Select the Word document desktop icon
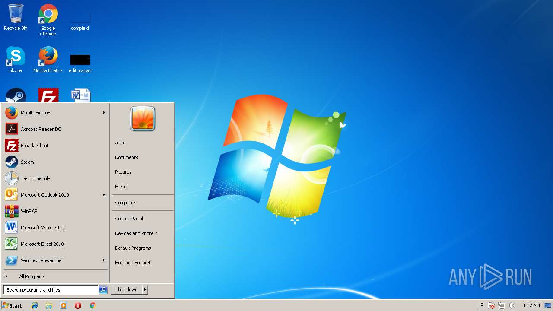 pos(80,95)
